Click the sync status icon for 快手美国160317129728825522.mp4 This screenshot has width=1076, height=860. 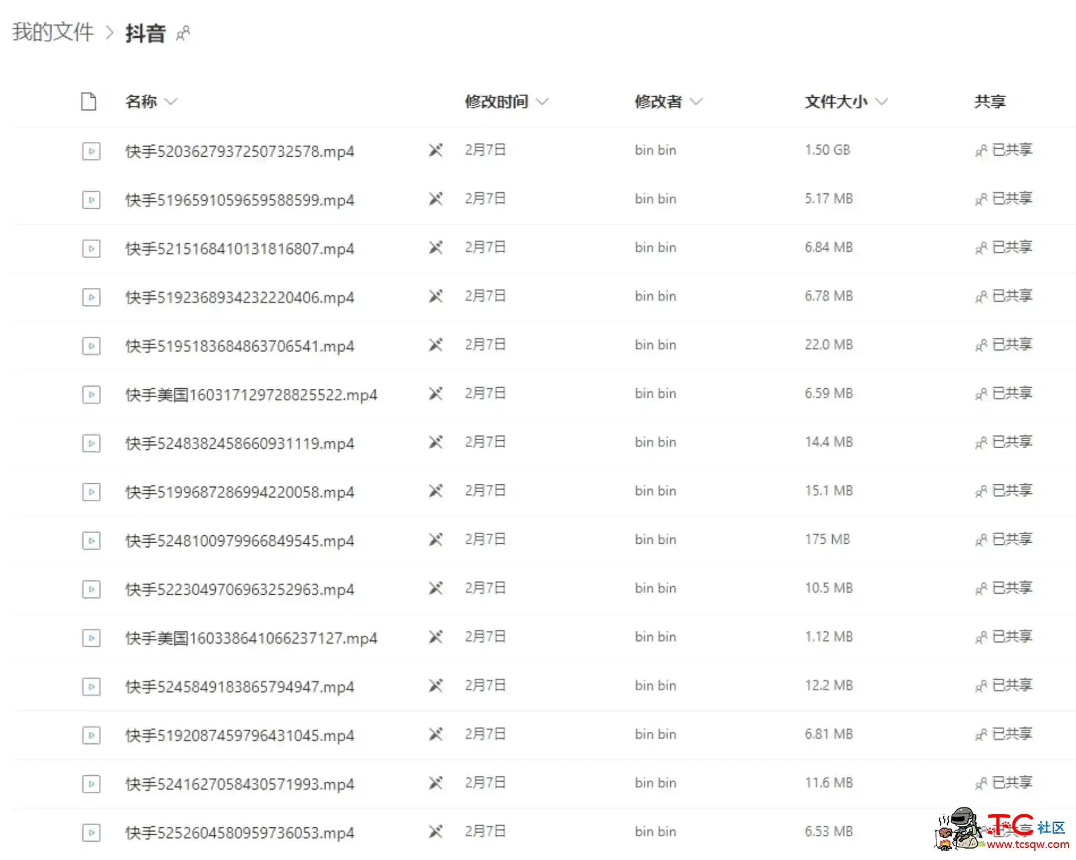436,393
